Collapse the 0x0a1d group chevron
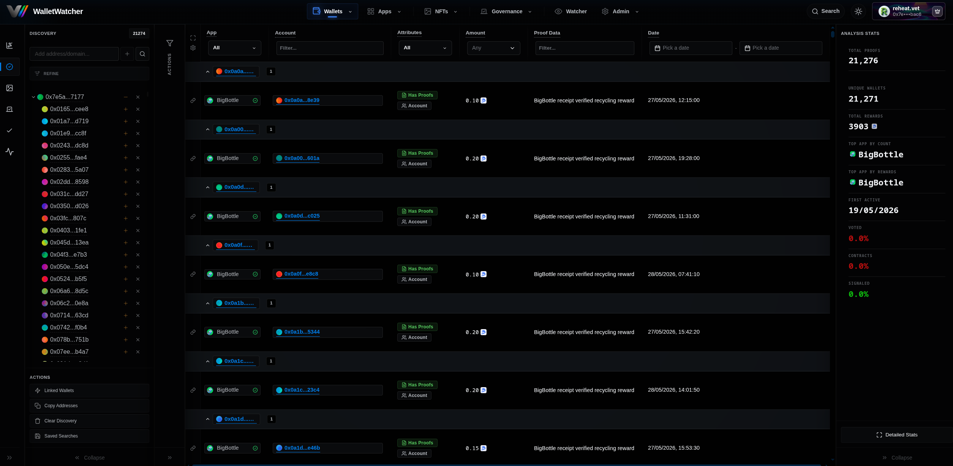This screenshot has width=953, height=466. point(208,419)
